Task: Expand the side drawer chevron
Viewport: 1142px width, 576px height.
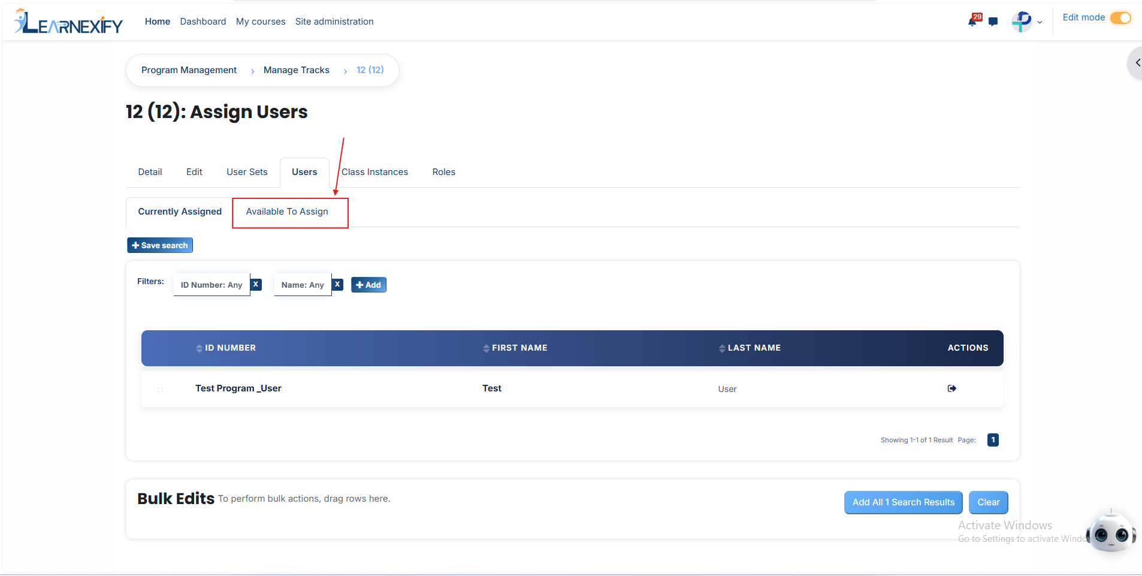Action: [x=1137, y=62]
